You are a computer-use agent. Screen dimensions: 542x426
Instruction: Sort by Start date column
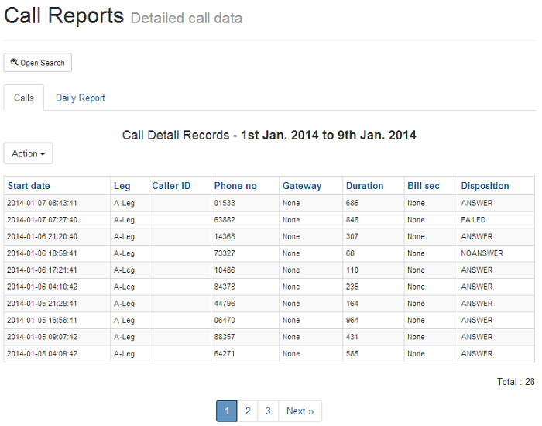29,186
